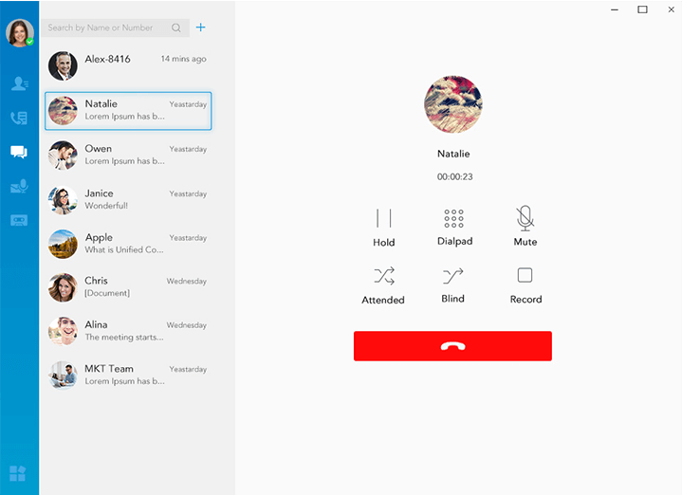Click 'The meeting starts...' preview
The height and width of the screenshot is (495, 682).
pyautogui.click(x=124, y=337)
